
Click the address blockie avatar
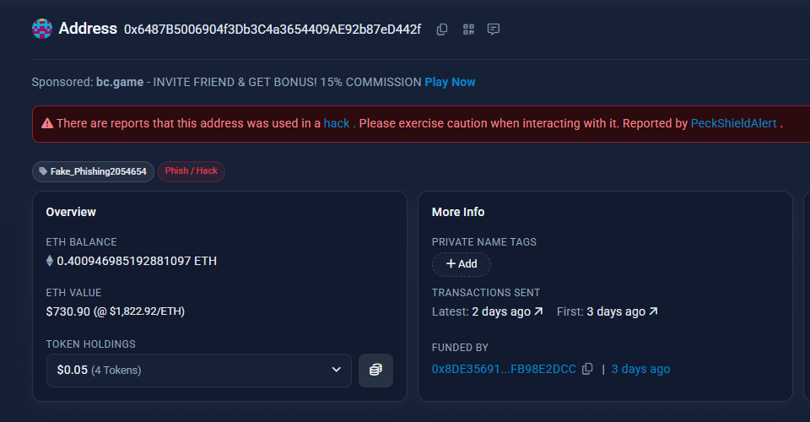[x=42, y=29]
